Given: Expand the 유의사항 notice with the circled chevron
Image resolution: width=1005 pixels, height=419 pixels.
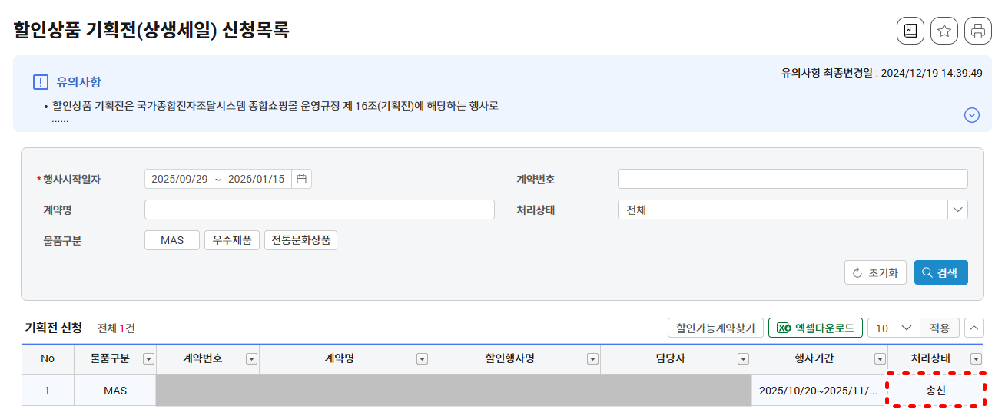Looking at the screenshot, I should [972, 115].
